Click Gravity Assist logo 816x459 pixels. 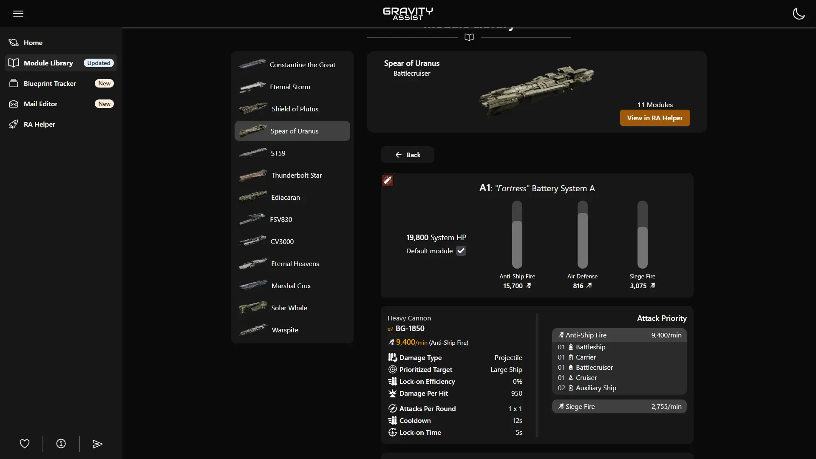pyautogui.click(x=408, y=14)
